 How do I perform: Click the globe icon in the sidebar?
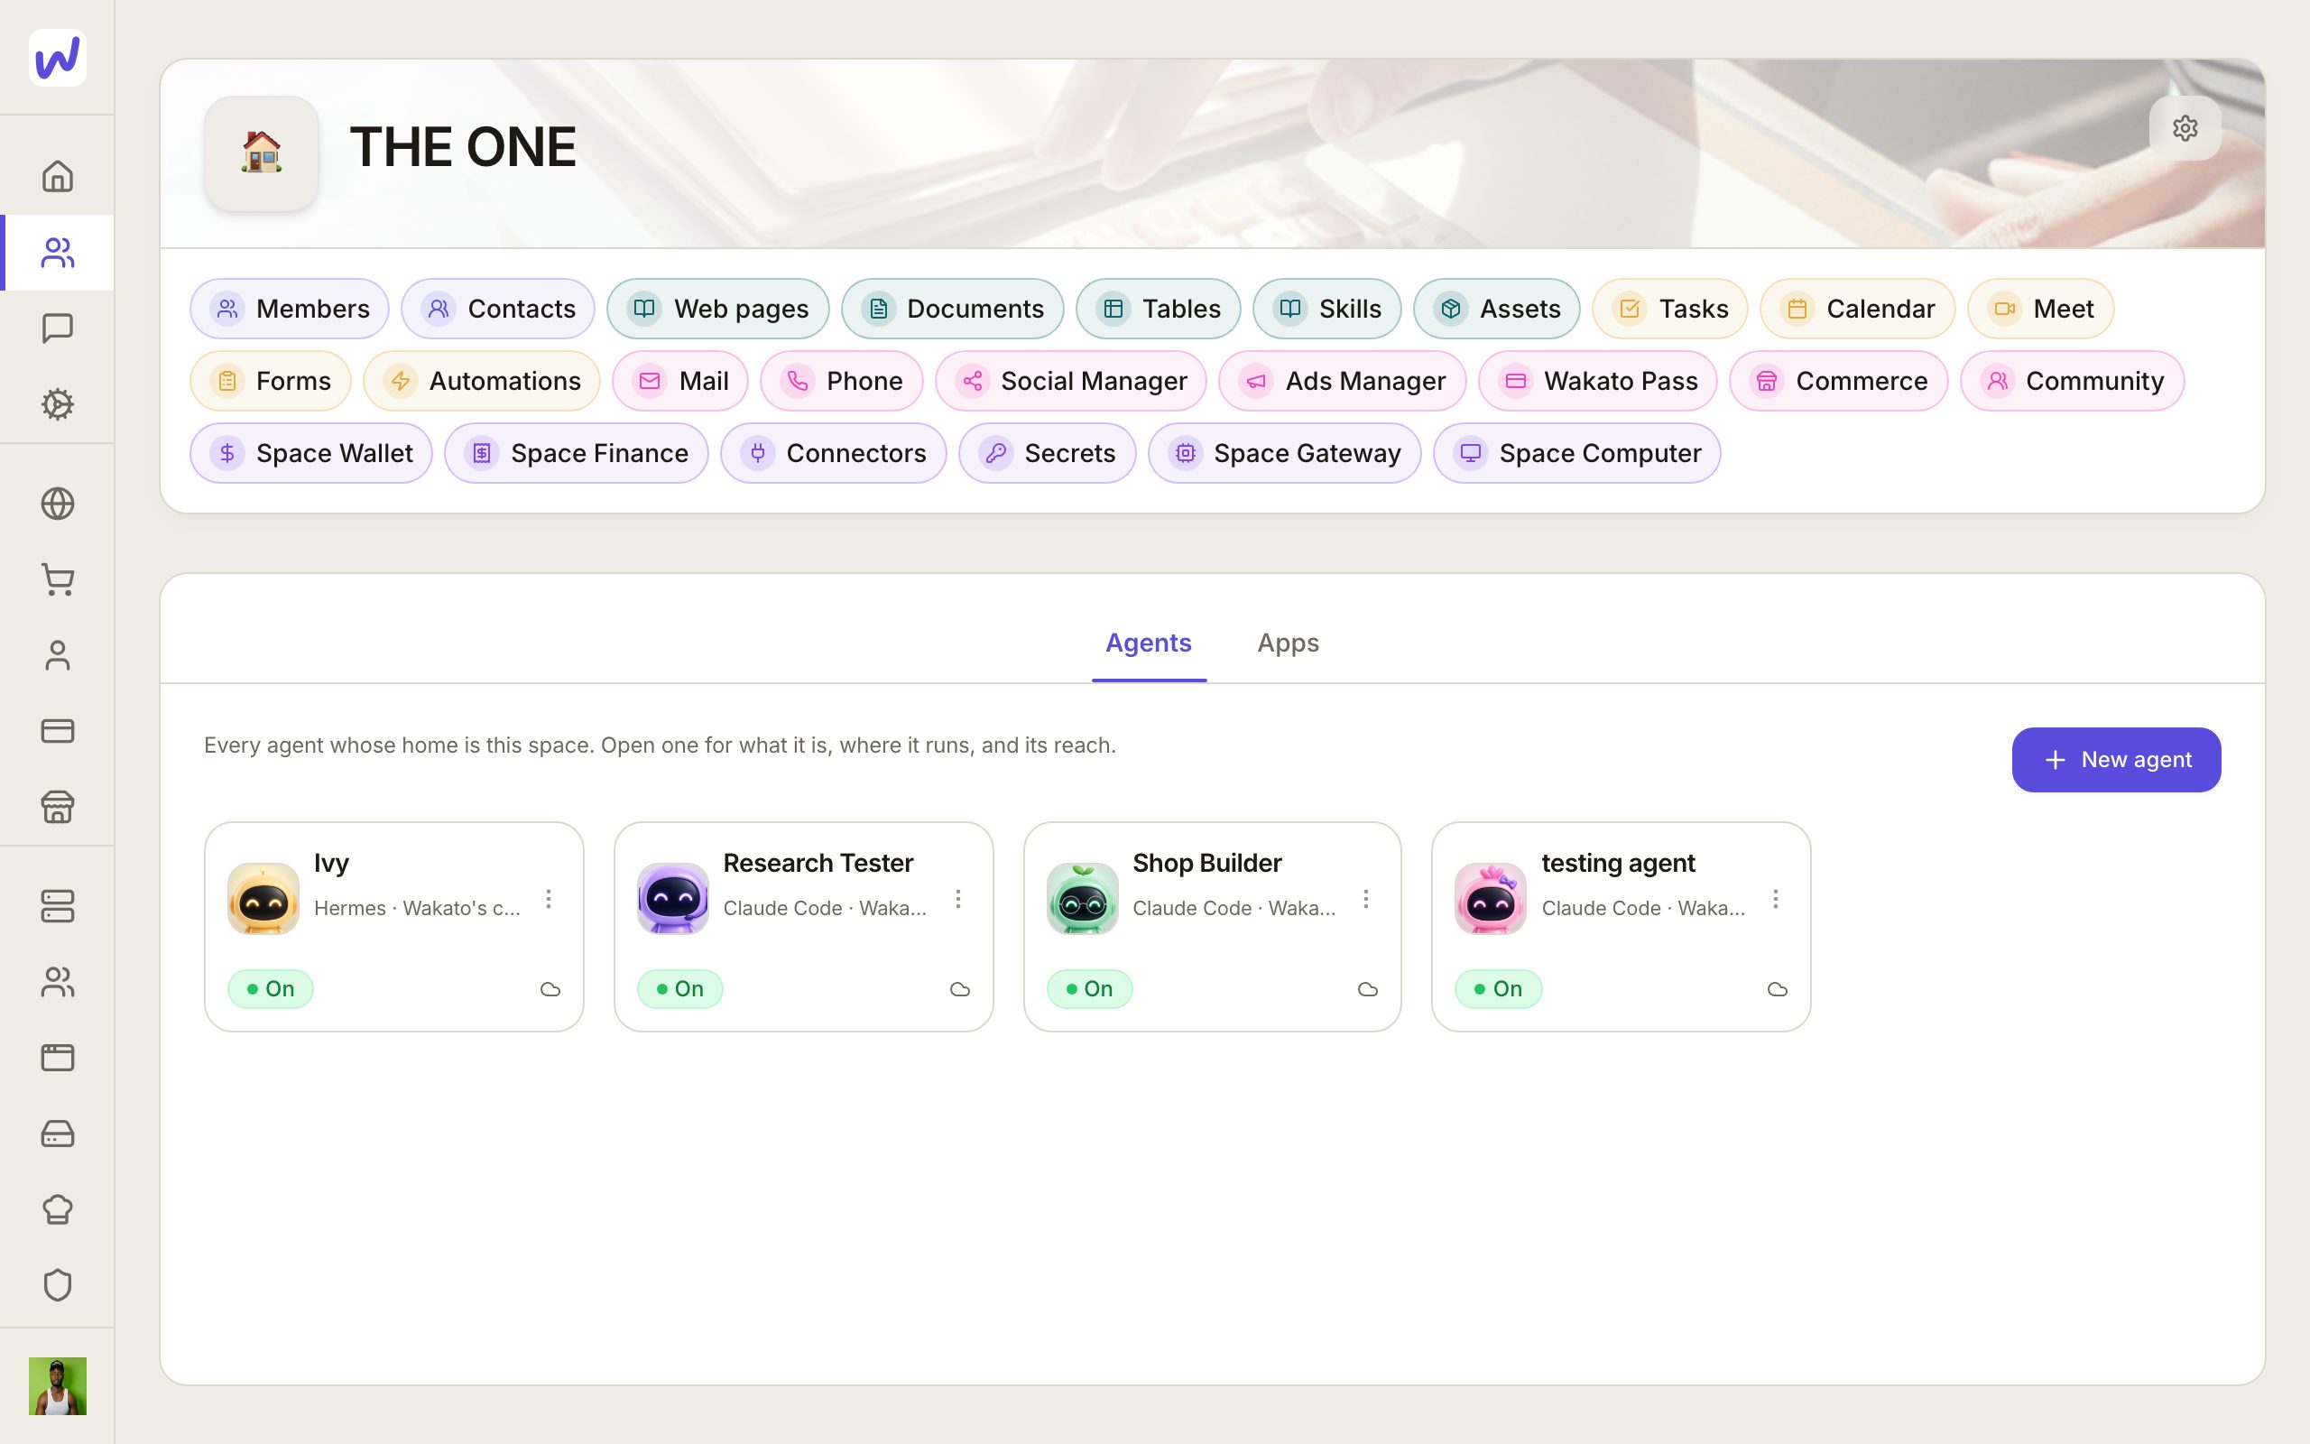coord(57,504)
